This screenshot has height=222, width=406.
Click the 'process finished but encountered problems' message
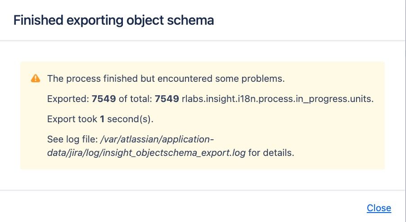click(166, 79)
